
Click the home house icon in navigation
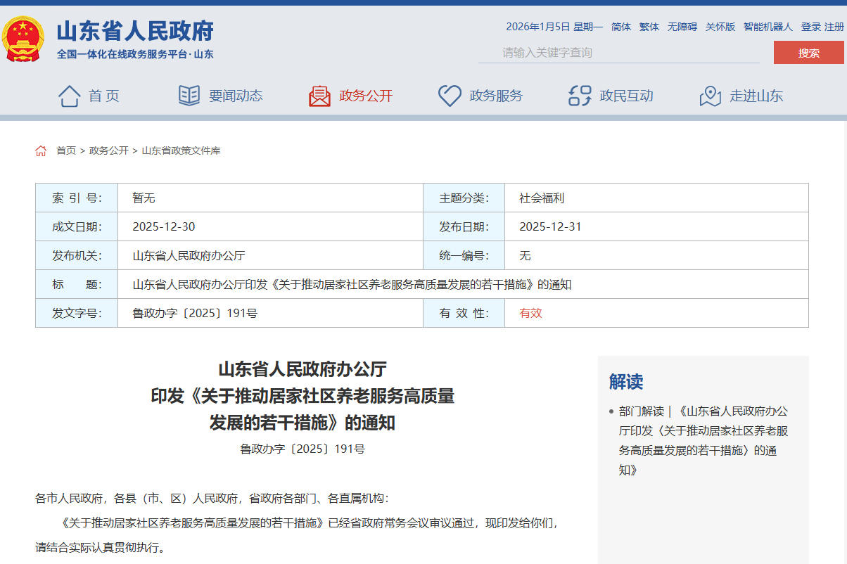click(69, 96)
